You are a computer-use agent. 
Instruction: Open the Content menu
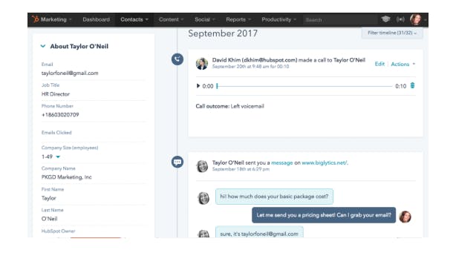171,19
